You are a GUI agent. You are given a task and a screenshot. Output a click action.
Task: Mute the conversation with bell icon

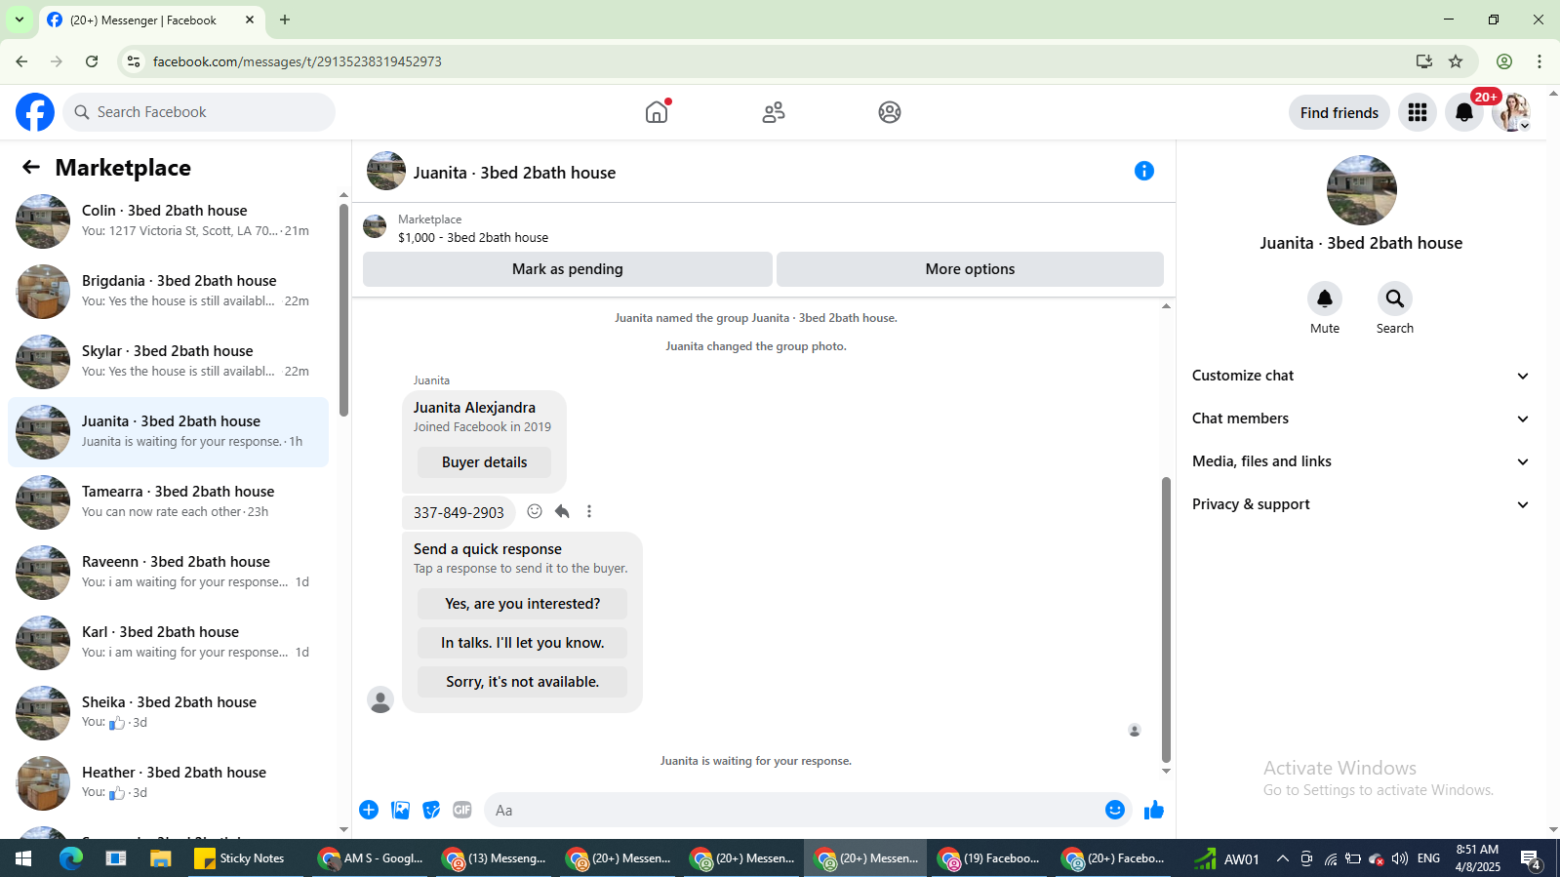[x=1325, y=299]
